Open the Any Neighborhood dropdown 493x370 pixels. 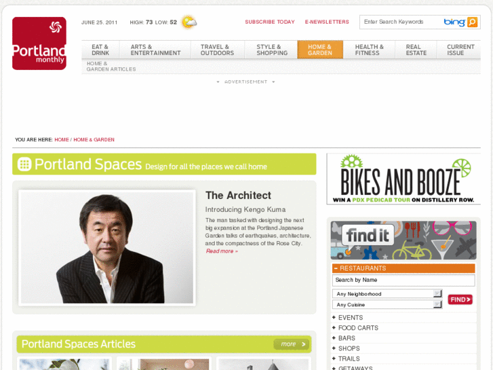pyautogui.click(x=387, y=294)
